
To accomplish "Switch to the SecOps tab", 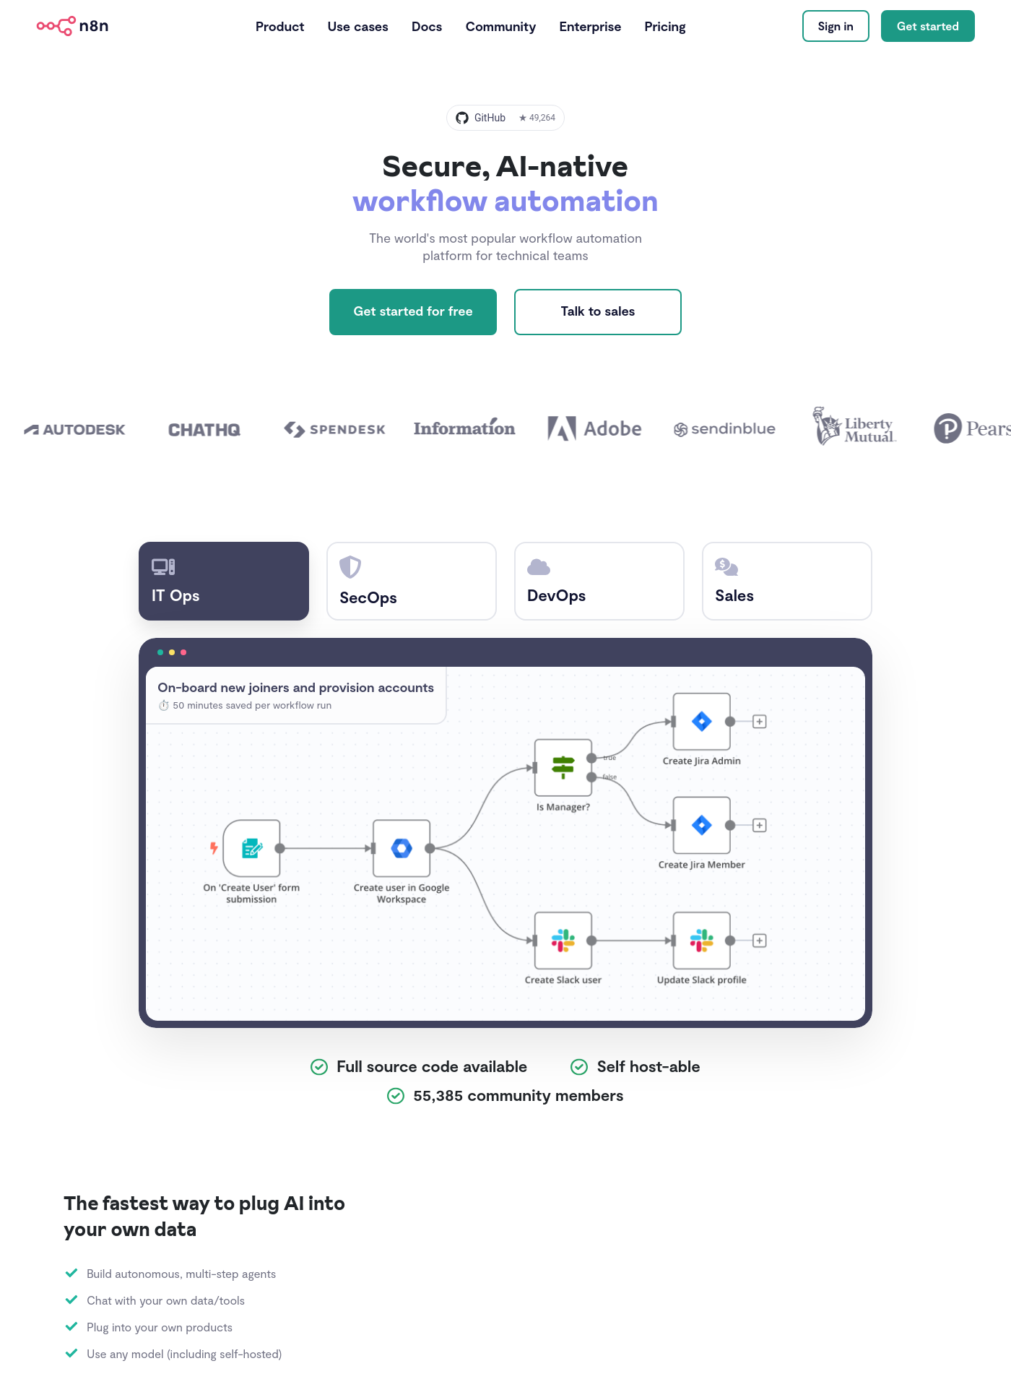I will pyautogui.click(x=412, y=581).
